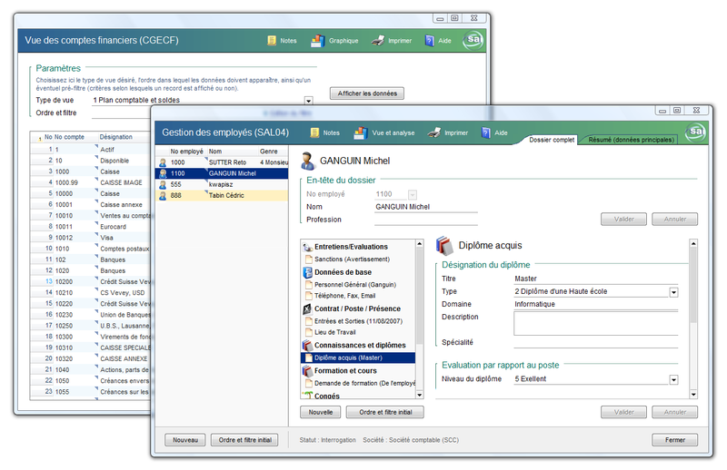Select employee SUTTER Reto row icon

pyautogui.click(x=163, y=162)
